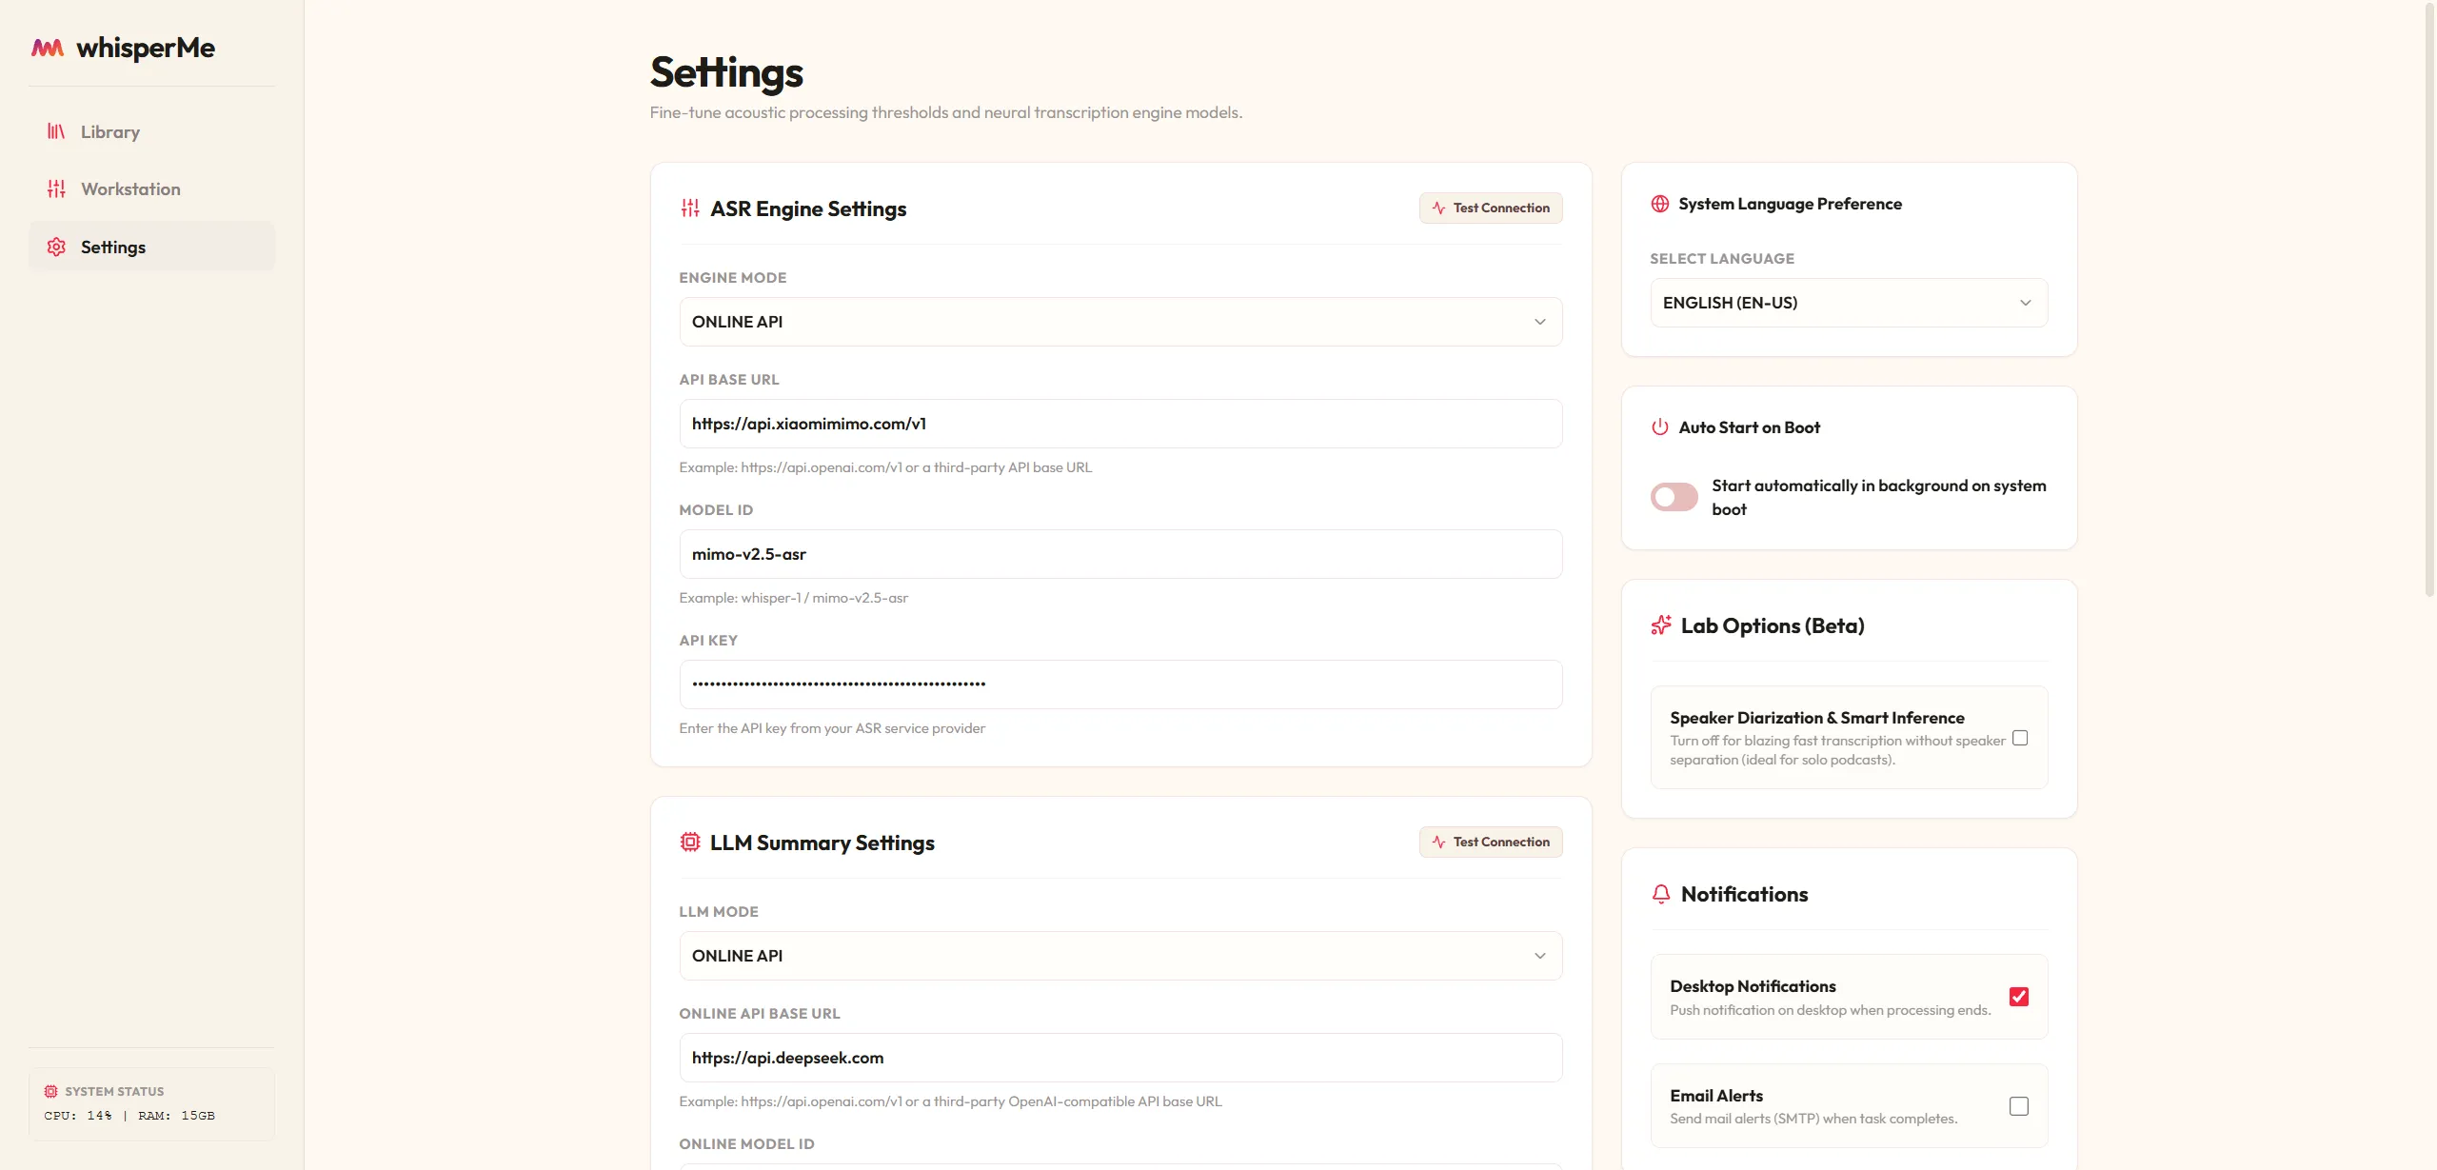Click the Library books icon in sidebar
Image resolution: width=2437 pixels, height=1170 pixels.
[x=56, y=131]
